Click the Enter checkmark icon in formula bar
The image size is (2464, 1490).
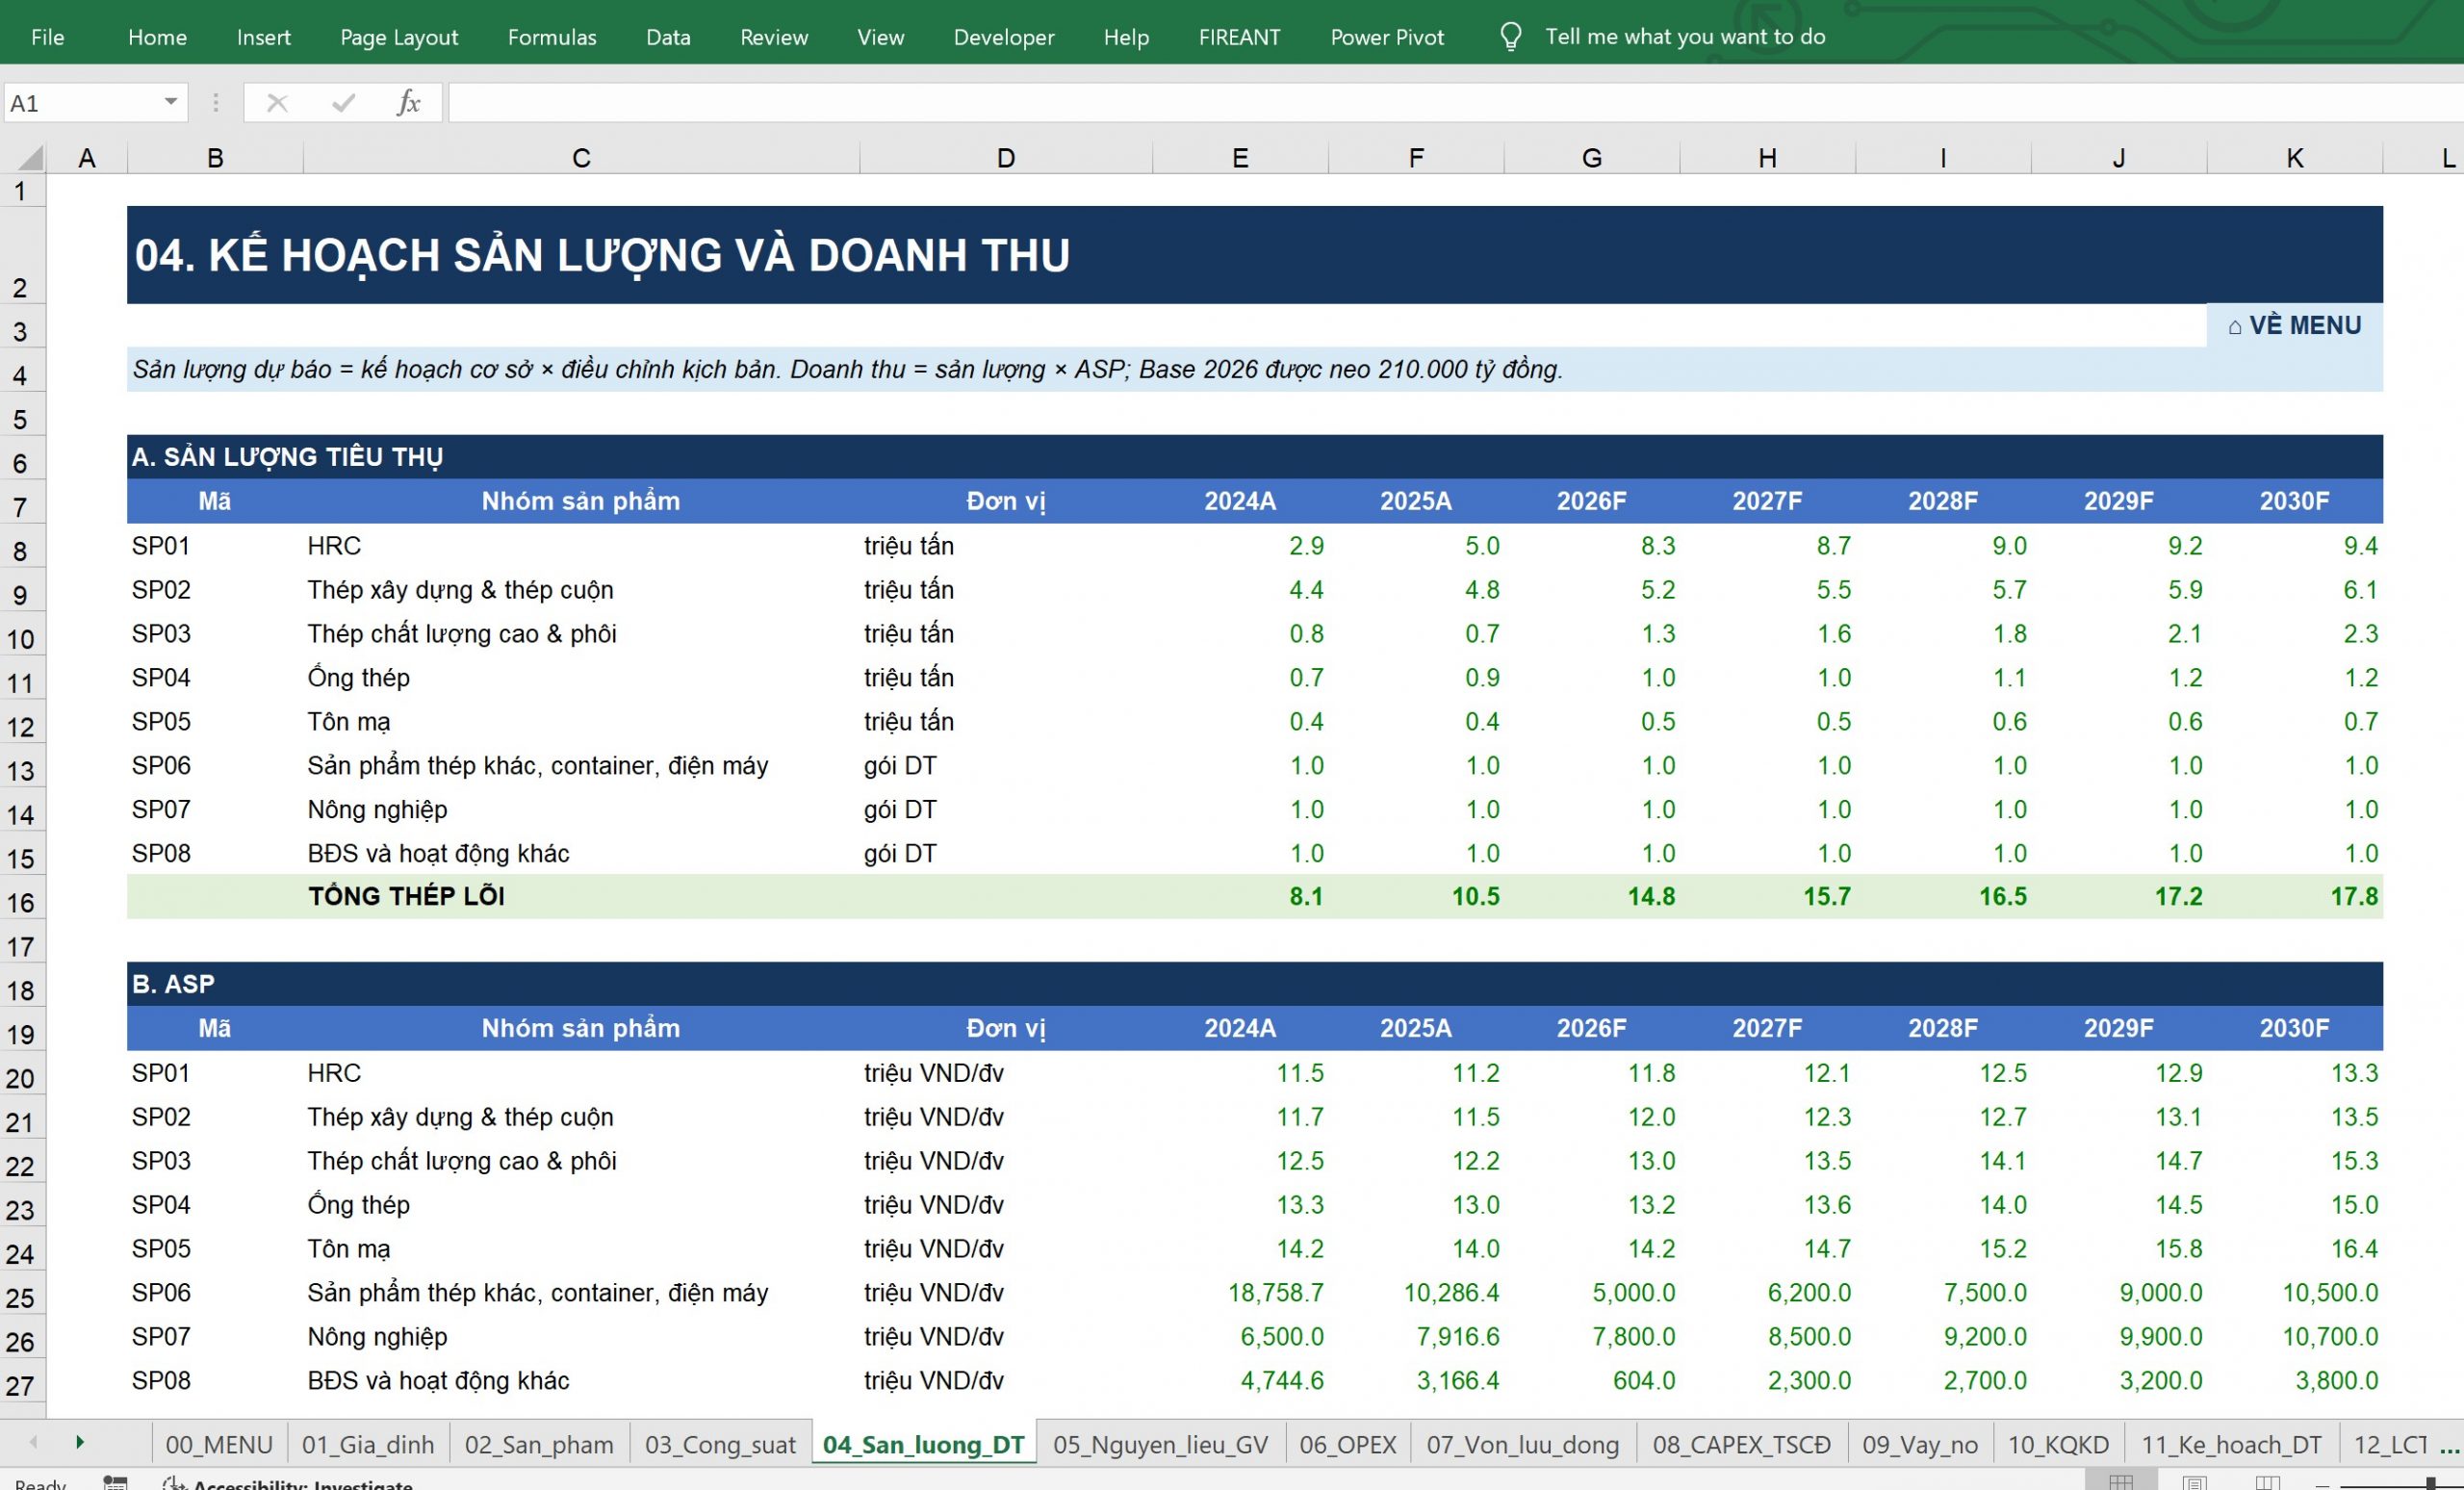click(343, 103)
